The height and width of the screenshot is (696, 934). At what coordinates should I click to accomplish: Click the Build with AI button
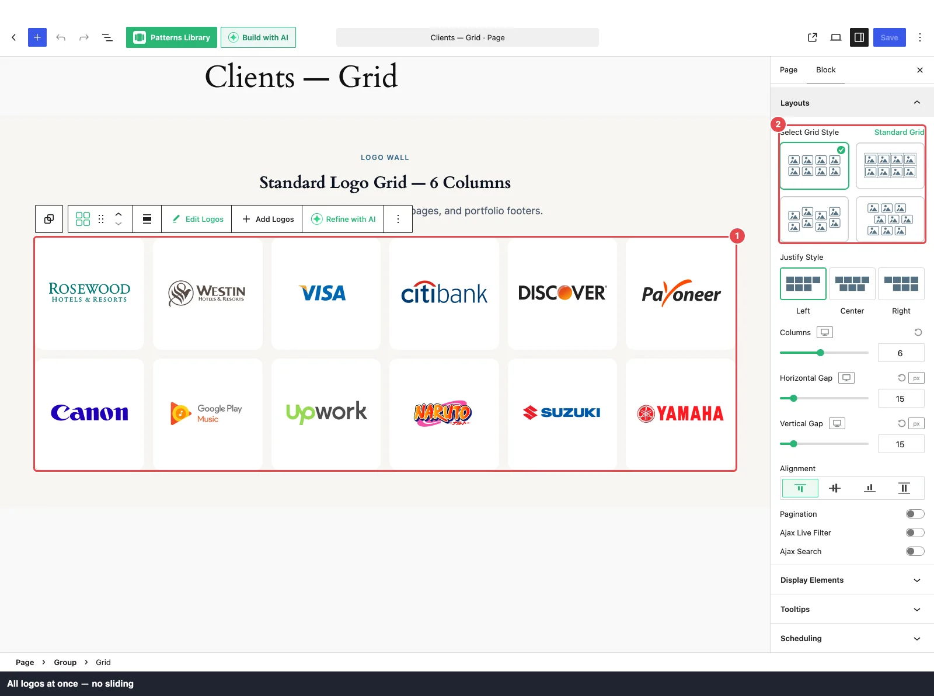coord(258,37)
